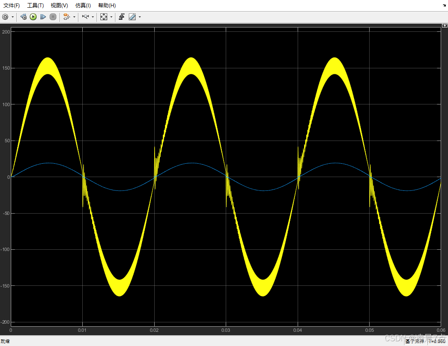The image size is (448, 346).
Task: Click the 0.03 label on time axis
Action: 226,330
